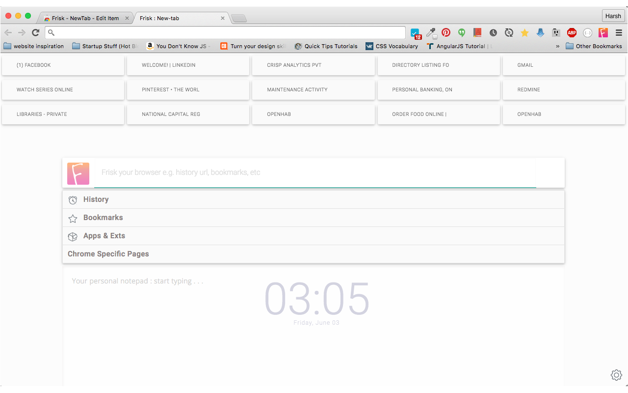Focus the Frisk your browser search field

[315, 173]
